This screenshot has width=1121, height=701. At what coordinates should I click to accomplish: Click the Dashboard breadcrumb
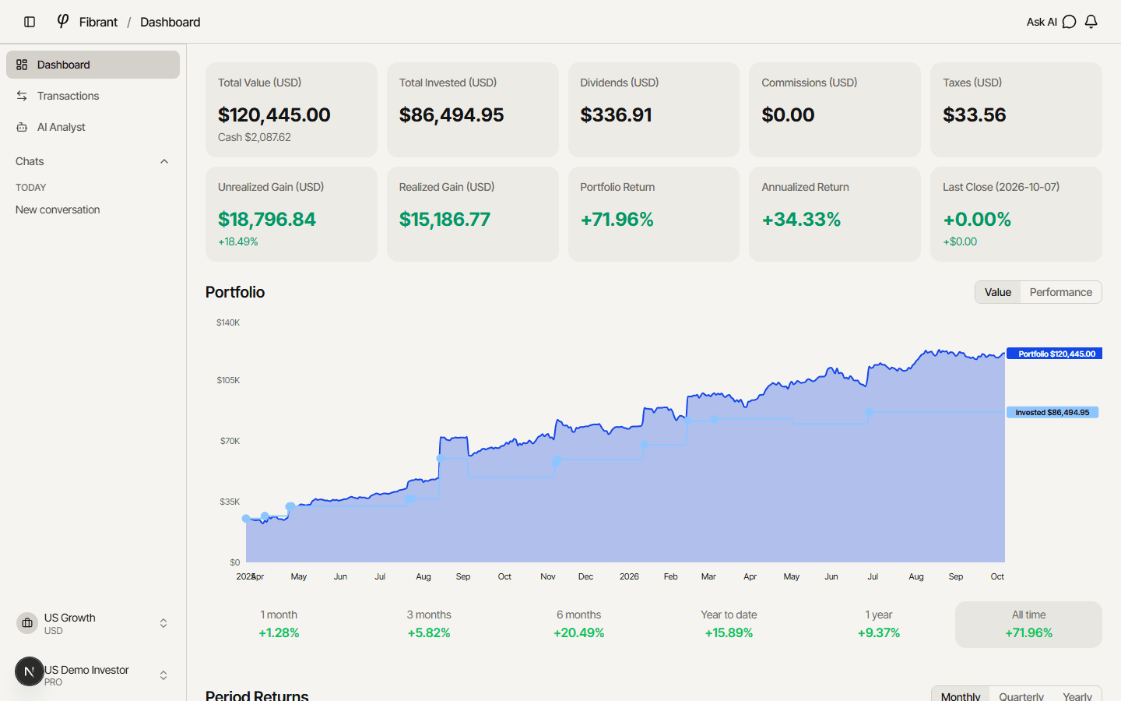point(170,22)
